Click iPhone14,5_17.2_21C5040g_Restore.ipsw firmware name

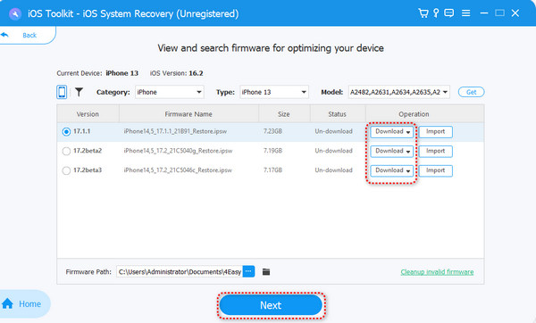tap(178, 151)
